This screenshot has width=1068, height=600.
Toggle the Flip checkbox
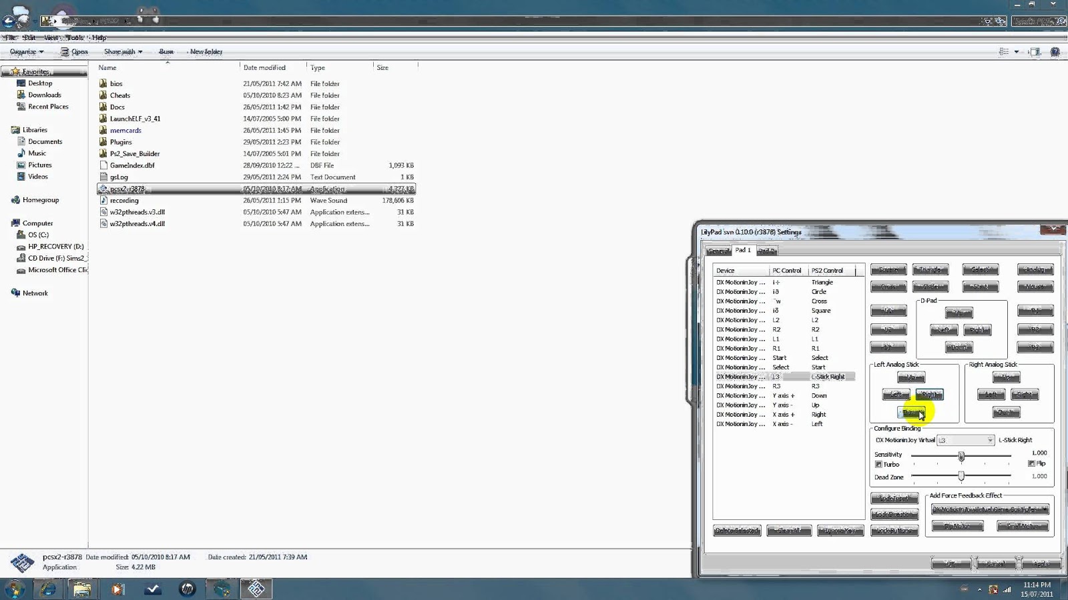(x=1031, y=463)
